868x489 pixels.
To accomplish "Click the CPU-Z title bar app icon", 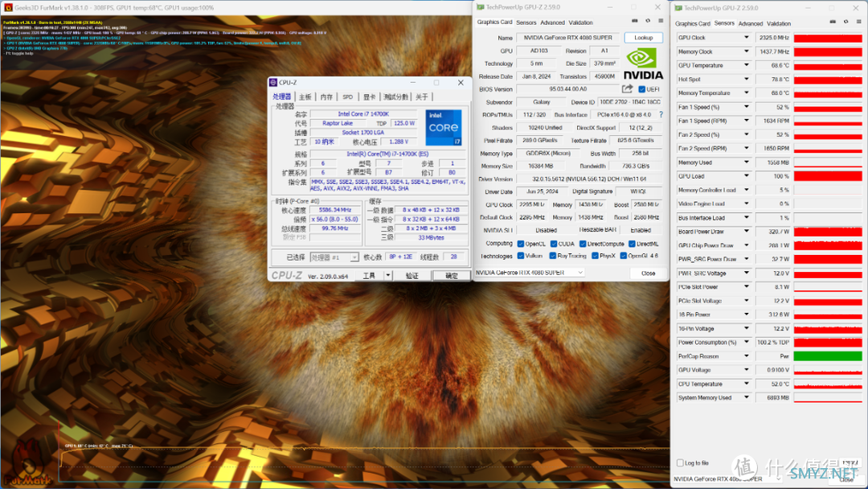I will pyautogui.click(x=273, y=83).
